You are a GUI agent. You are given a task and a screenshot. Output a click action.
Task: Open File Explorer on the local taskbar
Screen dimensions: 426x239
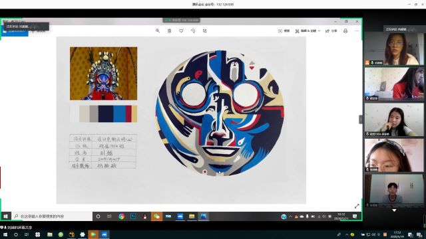(50, 234)
